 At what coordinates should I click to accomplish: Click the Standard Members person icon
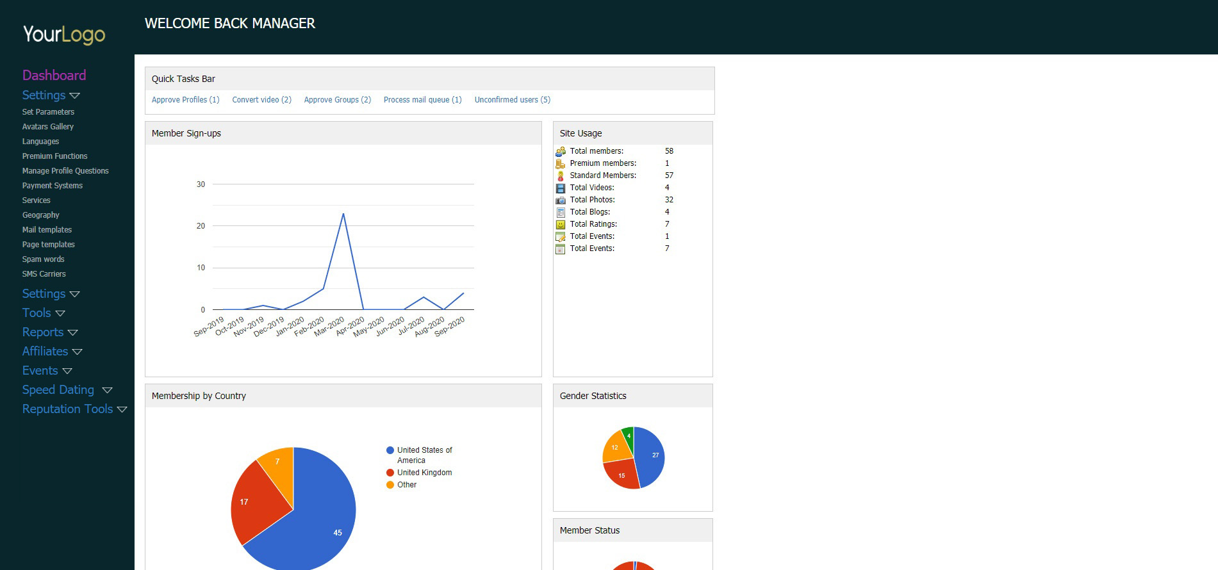561,176
